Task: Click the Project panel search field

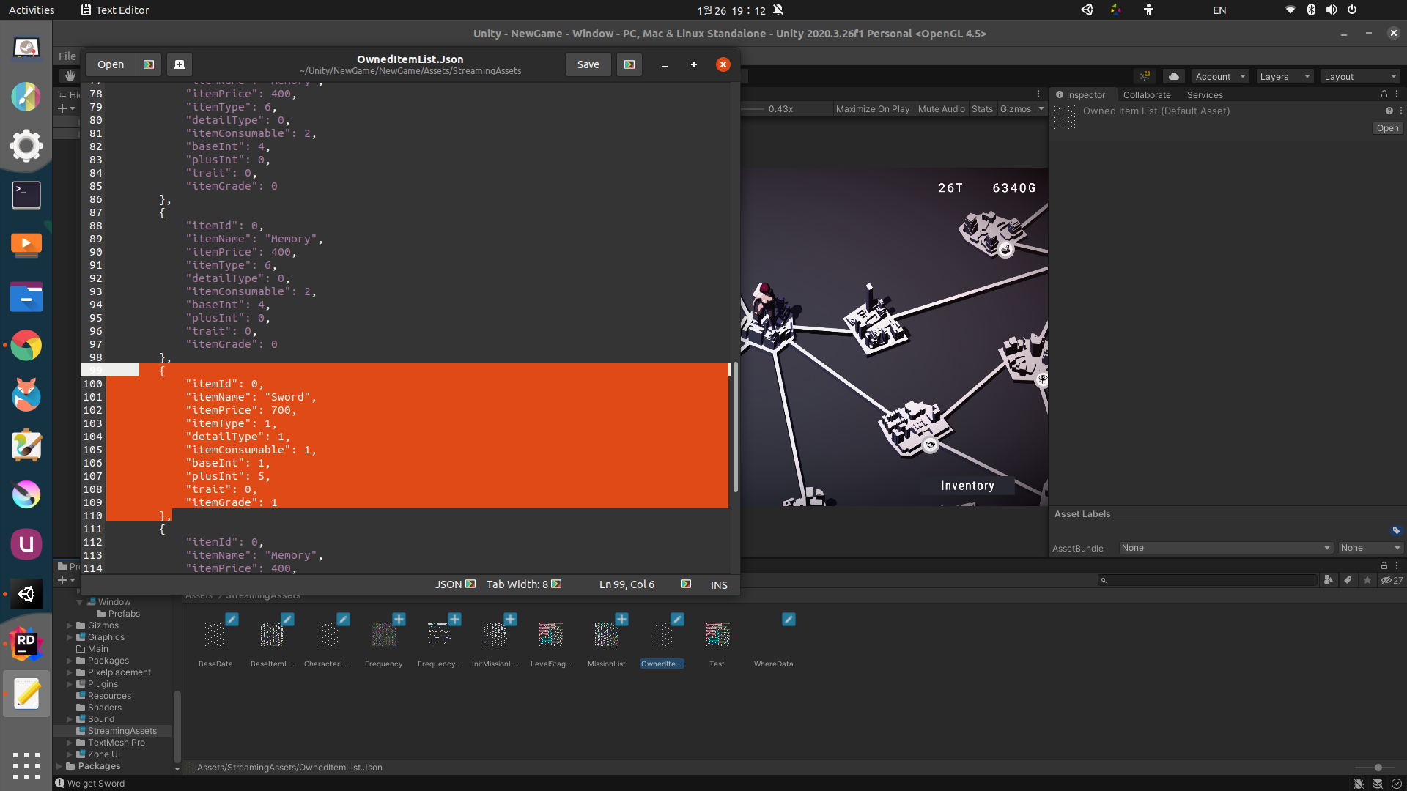Action: (1208, 580)
